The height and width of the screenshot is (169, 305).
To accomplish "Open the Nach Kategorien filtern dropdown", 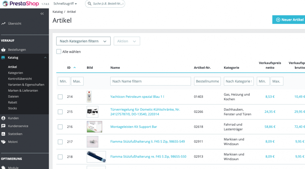I will point(83,41).
